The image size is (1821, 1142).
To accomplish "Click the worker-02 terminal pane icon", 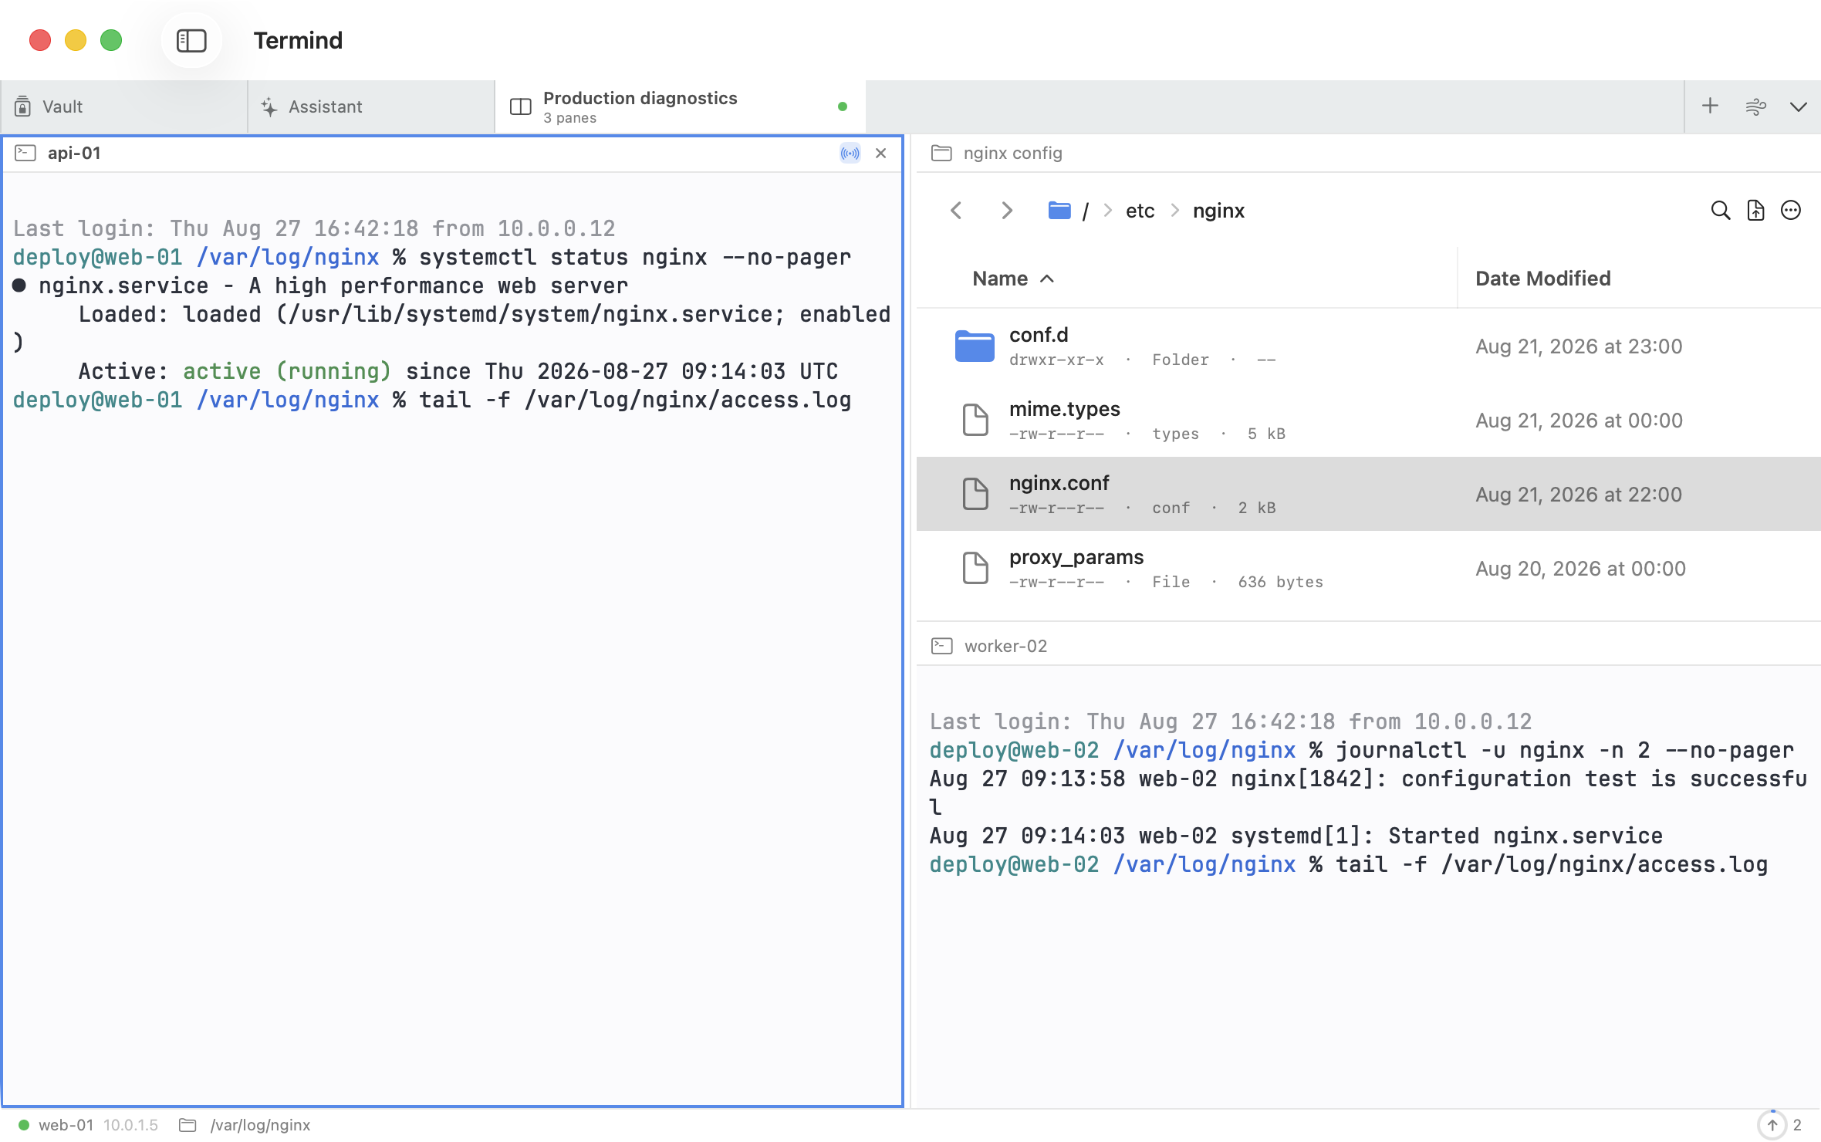I will pyautogui.click(x=941, y=646).
